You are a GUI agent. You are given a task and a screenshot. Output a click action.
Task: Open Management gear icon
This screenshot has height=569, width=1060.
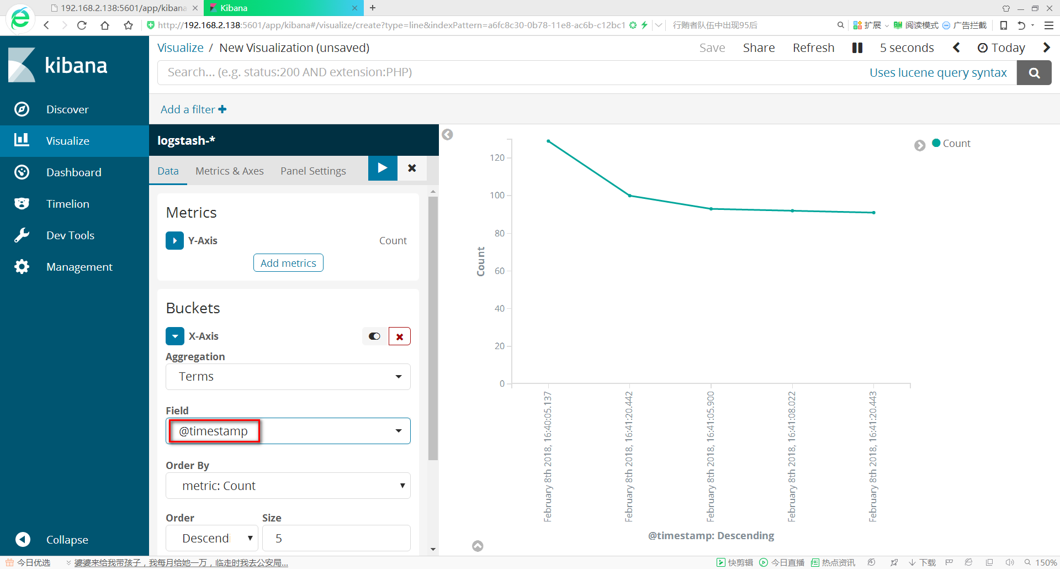(x=22, y=267)
